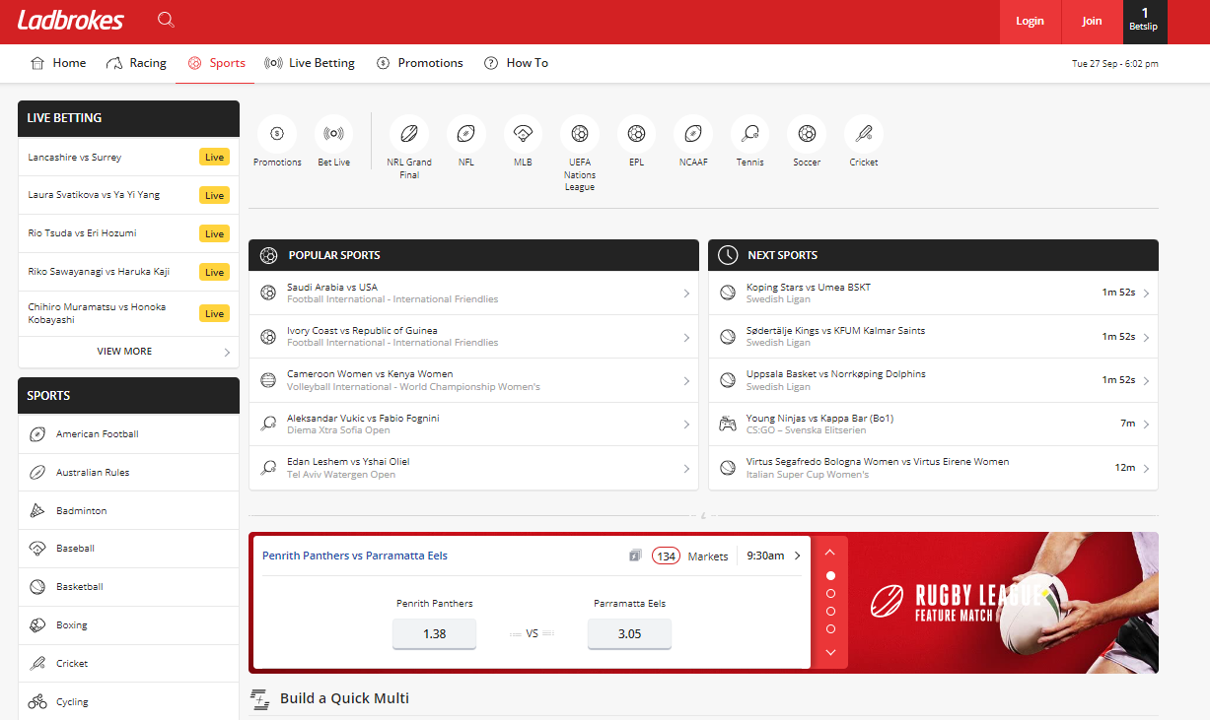Click the Badminton shuttlecock icon
Image resolution: width=1210 pixels, height=720 pixels.
pyautogui.click(x=37, y=511)
